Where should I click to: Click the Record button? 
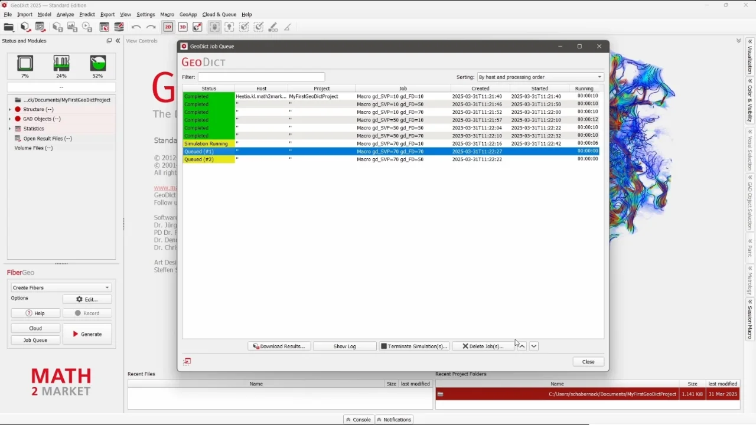tap(87, 313)
